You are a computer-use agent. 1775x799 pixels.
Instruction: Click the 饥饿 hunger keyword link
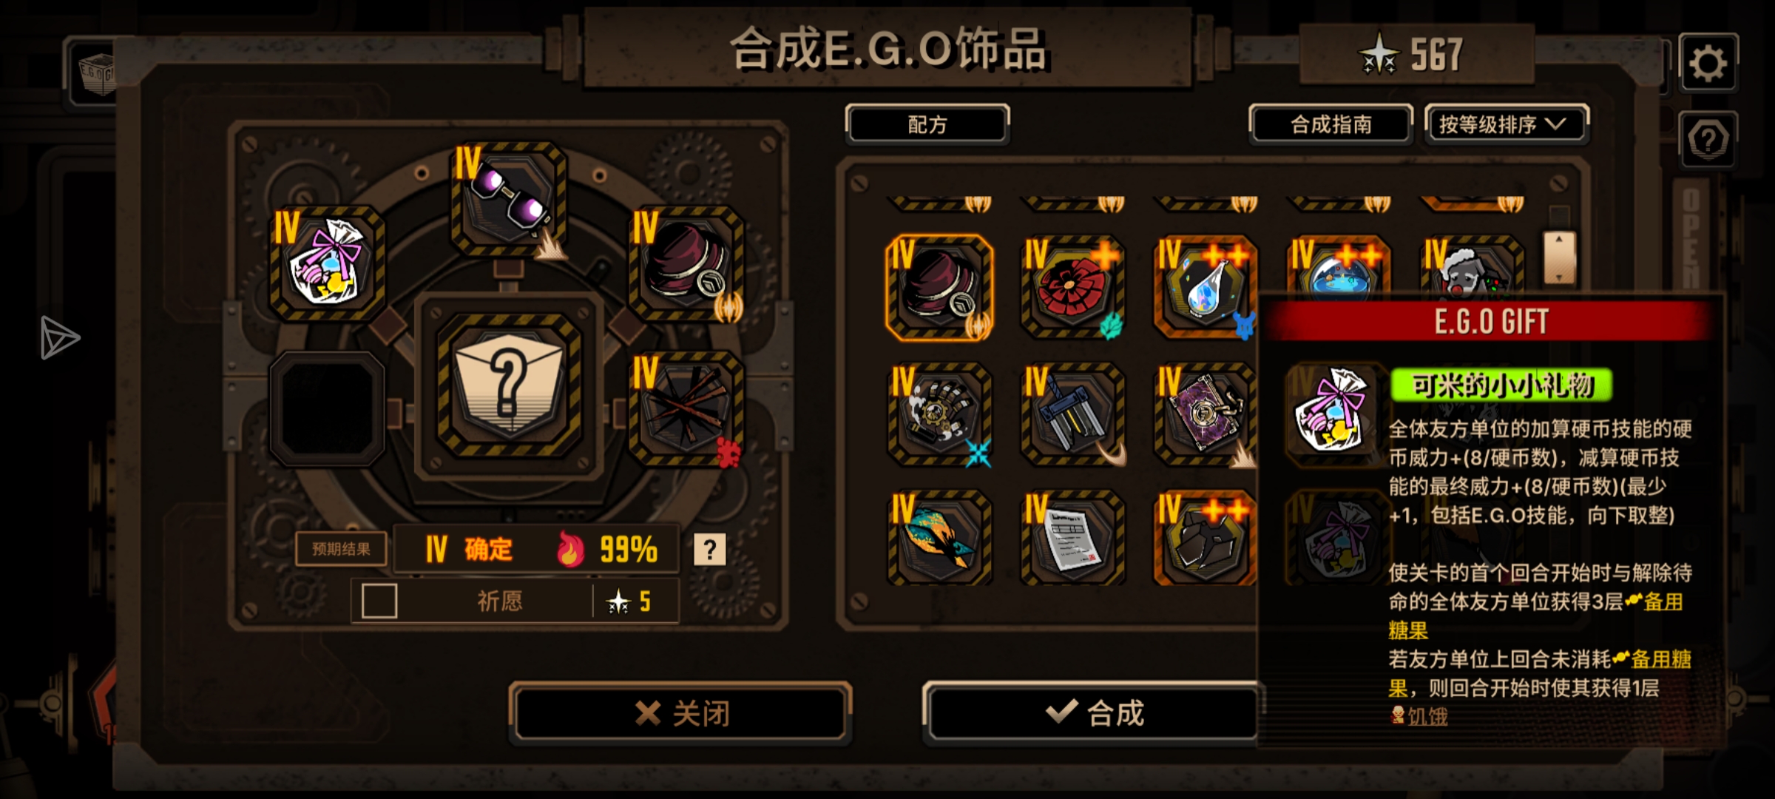pos(1427,716)
